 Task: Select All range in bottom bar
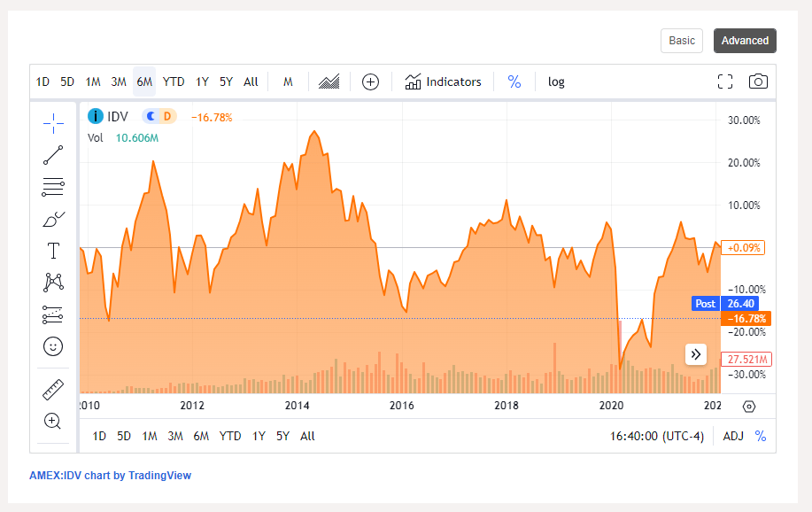[x=307, y=437]
